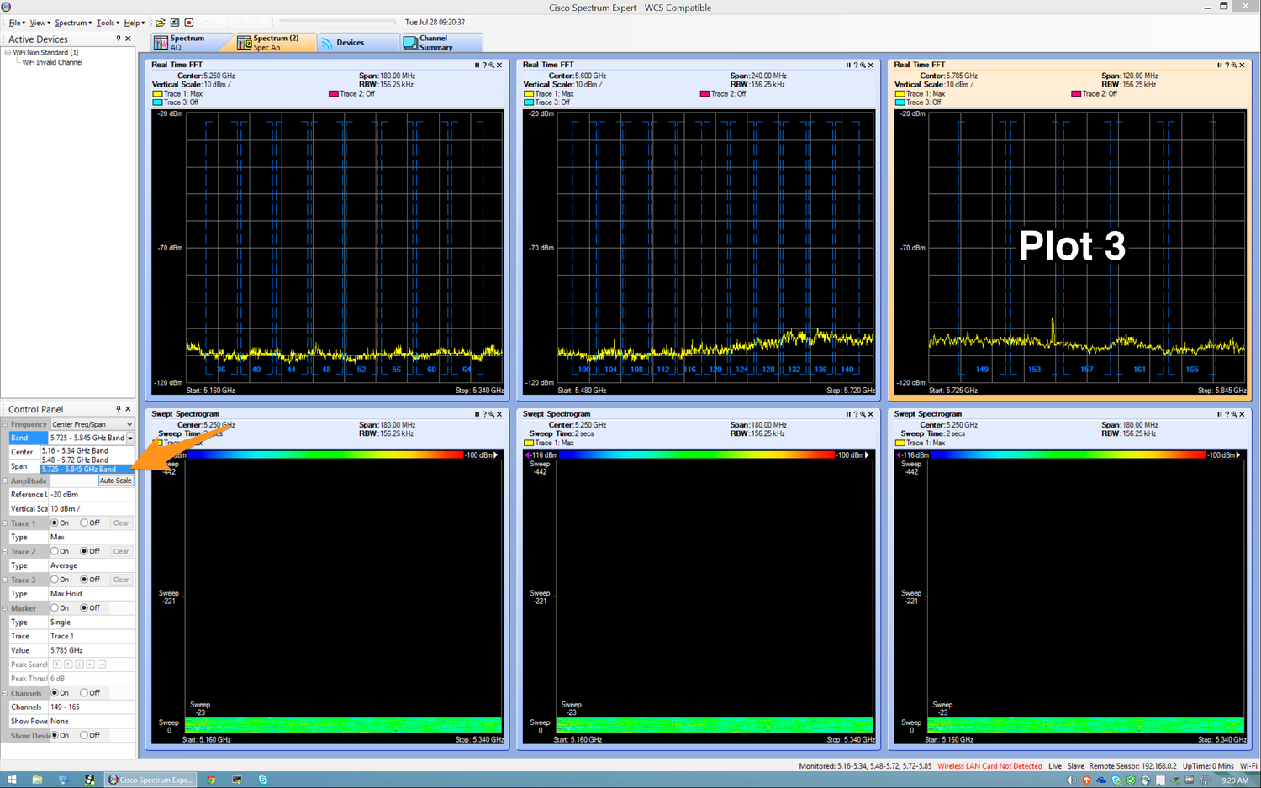Pause the Real Time FFT plot centered 5.250 GHz
Image resolution: width=1261 pixels, height=788 pixels.
click(x=477, y=65)
